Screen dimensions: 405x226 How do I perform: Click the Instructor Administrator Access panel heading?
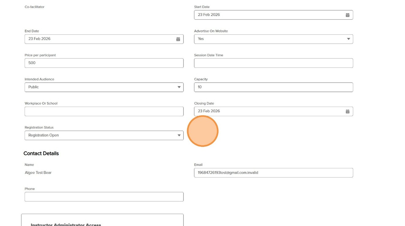[66, 224]
